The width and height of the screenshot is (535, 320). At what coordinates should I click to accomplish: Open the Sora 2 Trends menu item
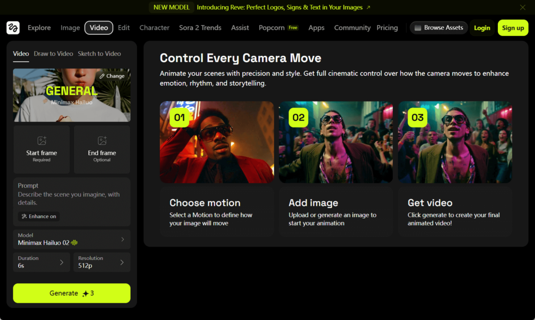200,28
